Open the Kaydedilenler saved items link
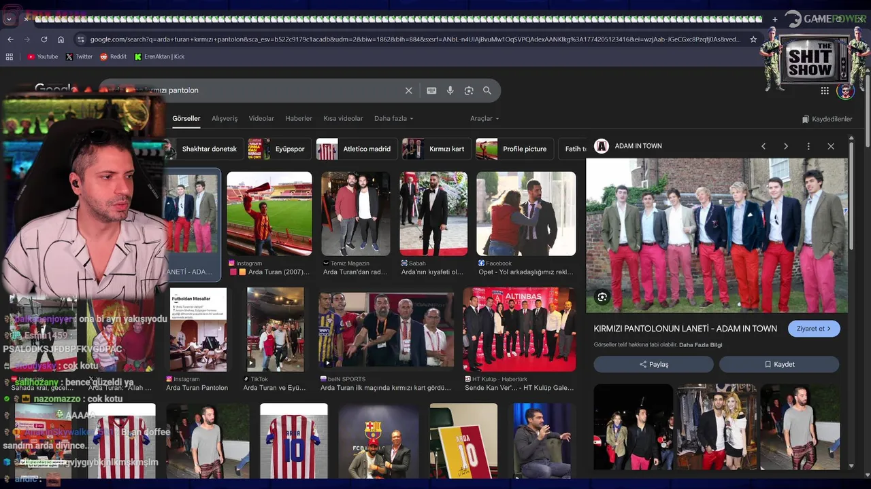Image resolution: width=871 pixels, height=489 pixels. [x=827, y=119]
